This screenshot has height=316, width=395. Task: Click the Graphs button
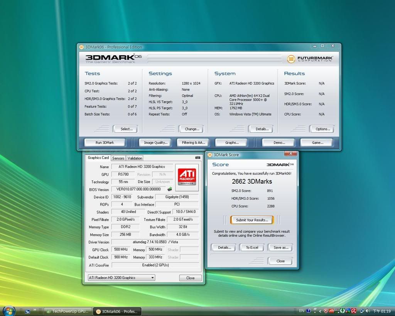tap(232, 143)
